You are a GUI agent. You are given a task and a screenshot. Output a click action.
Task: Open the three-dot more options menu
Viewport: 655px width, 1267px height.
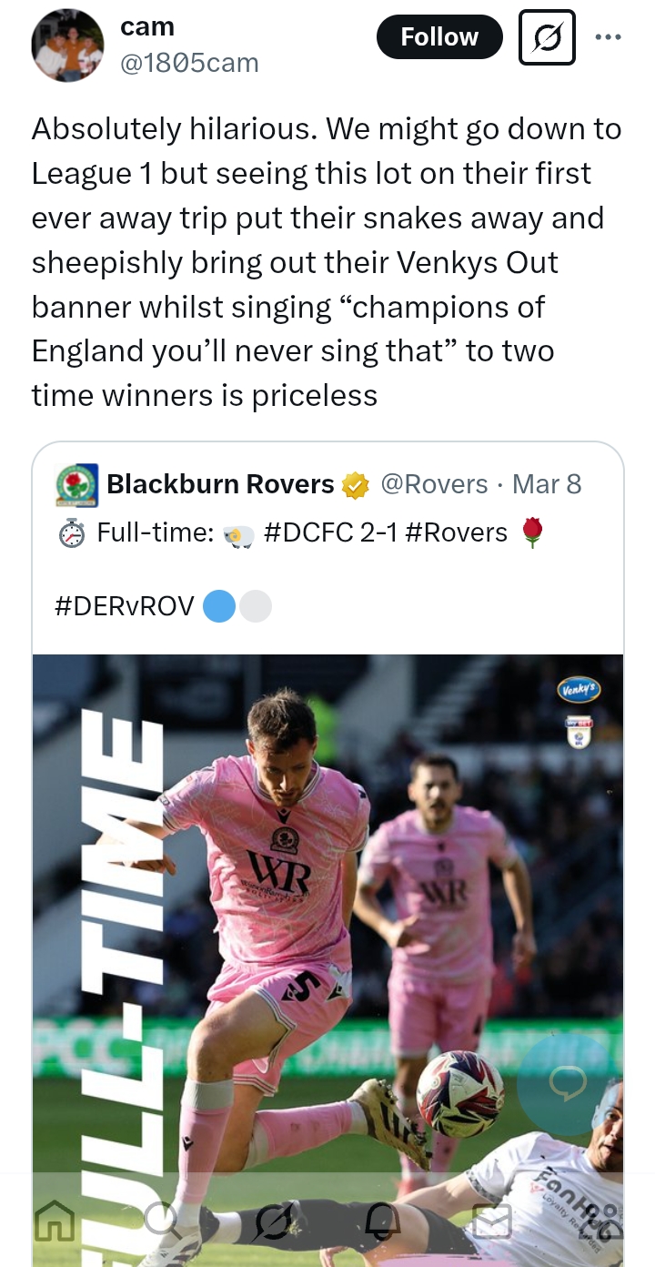(608, 37)
